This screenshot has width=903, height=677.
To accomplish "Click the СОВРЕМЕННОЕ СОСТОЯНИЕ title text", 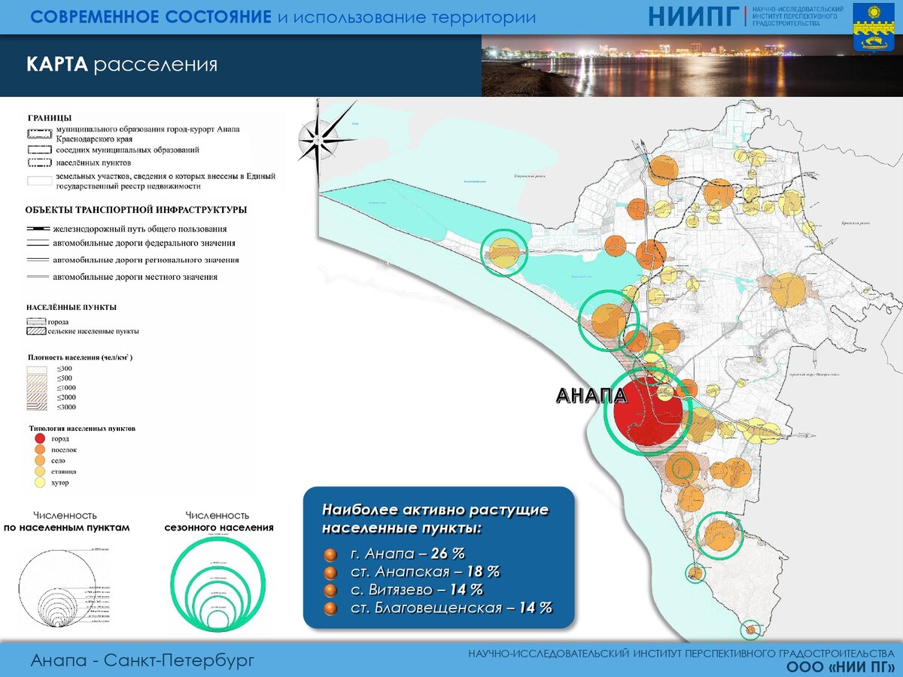I will point(152,17).
